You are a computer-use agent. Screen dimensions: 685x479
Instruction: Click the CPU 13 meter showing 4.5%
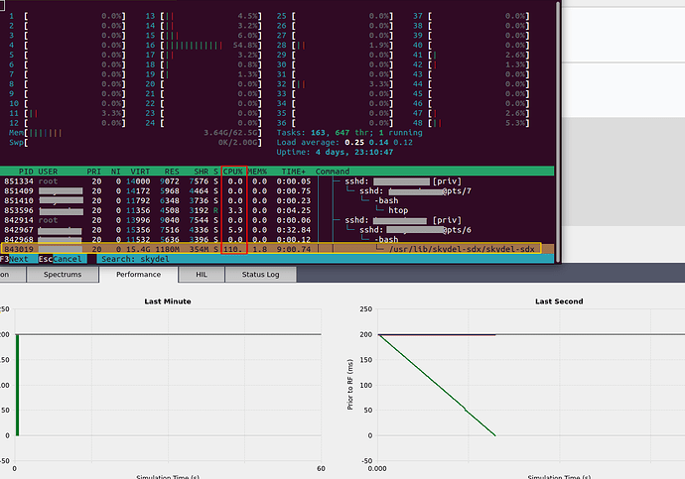(x=204, y=16)
